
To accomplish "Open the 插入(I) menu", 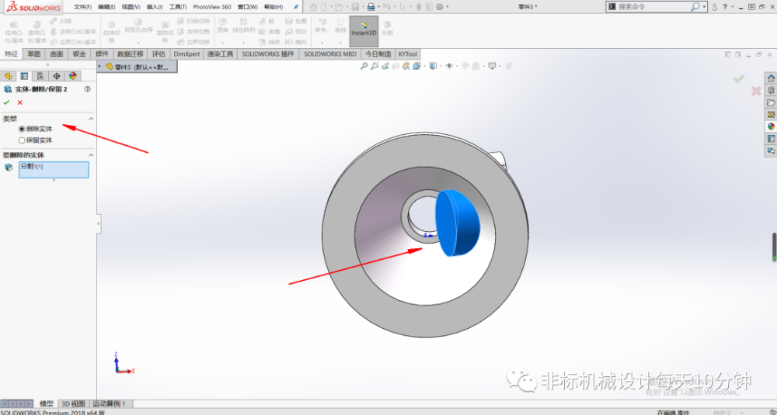I will (x=155, y=7).
